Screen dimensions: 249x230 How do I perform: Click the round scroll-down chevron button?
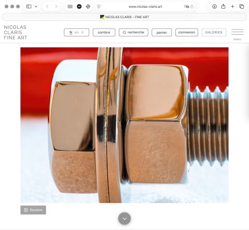coord(125,219)
